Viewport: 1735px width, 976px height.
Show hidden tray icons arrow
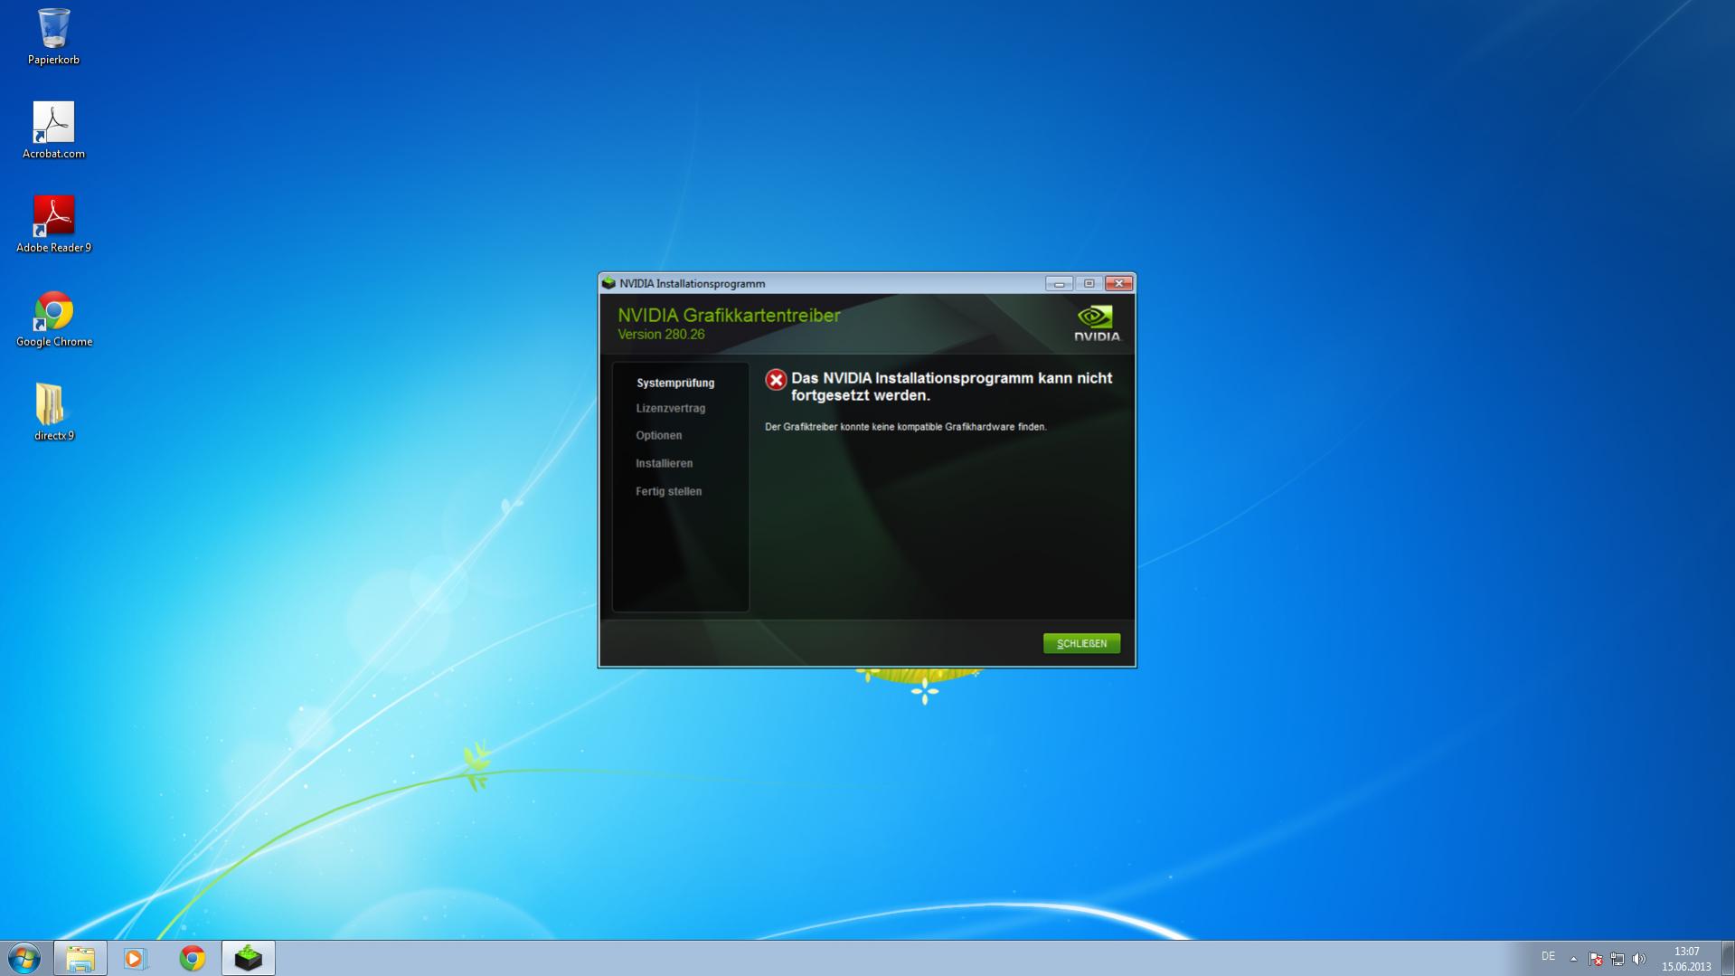pos(1573,958)
